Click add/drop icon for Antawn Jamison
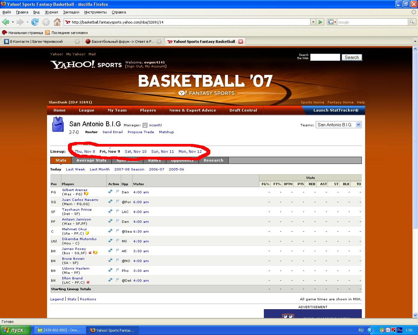Screen dimensions: 418x335 click(x=110, y=221)
